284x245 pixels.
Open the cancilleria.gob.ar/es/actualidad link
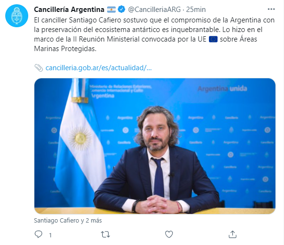point(98,68)
